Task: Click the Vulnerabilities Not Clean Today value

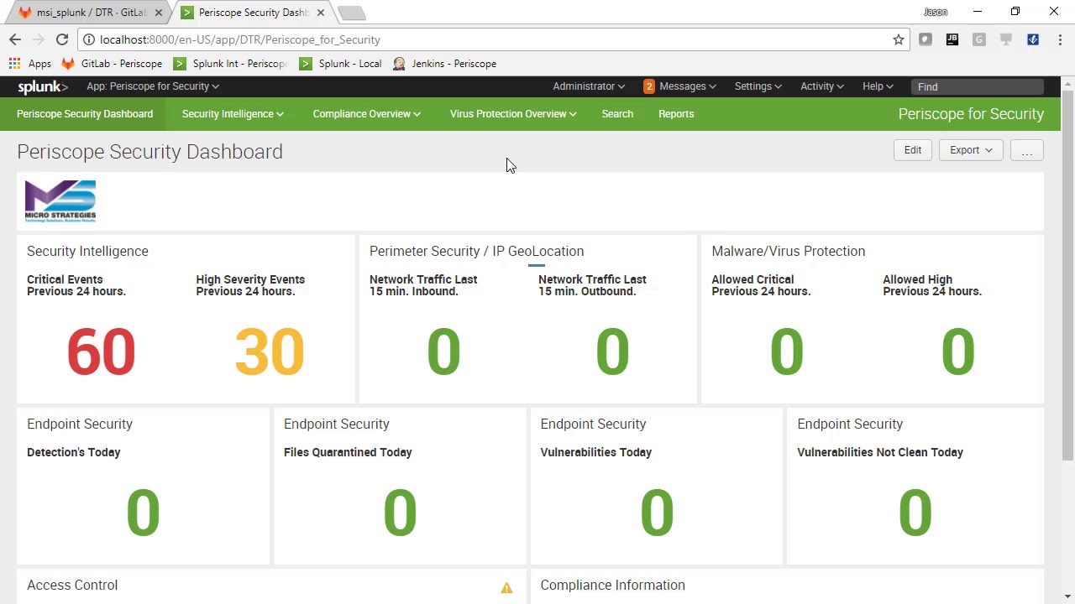Action: tap(915, 513)
